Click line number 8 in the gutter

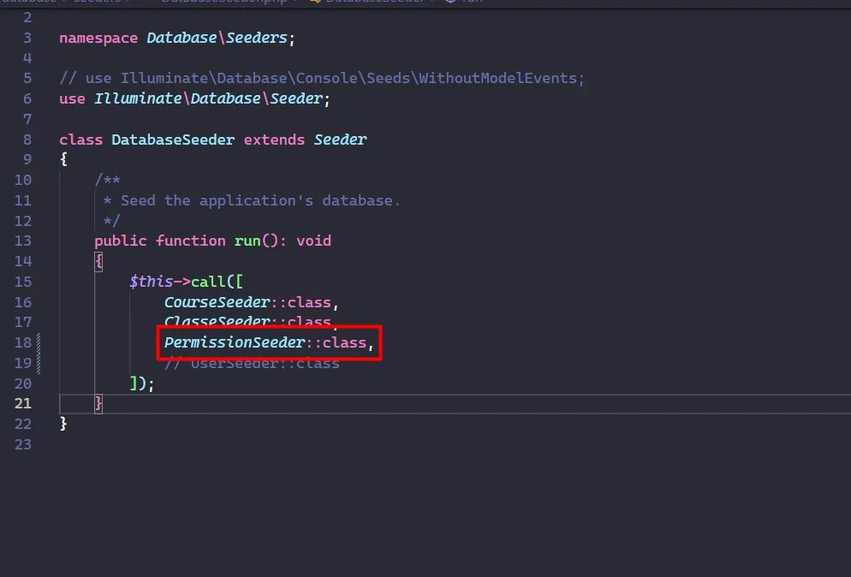pyautogui.click(x=27, y=140)
